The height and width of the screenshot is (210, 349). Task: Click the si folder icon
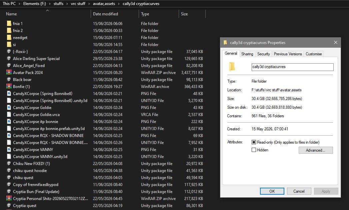point(9,45)
